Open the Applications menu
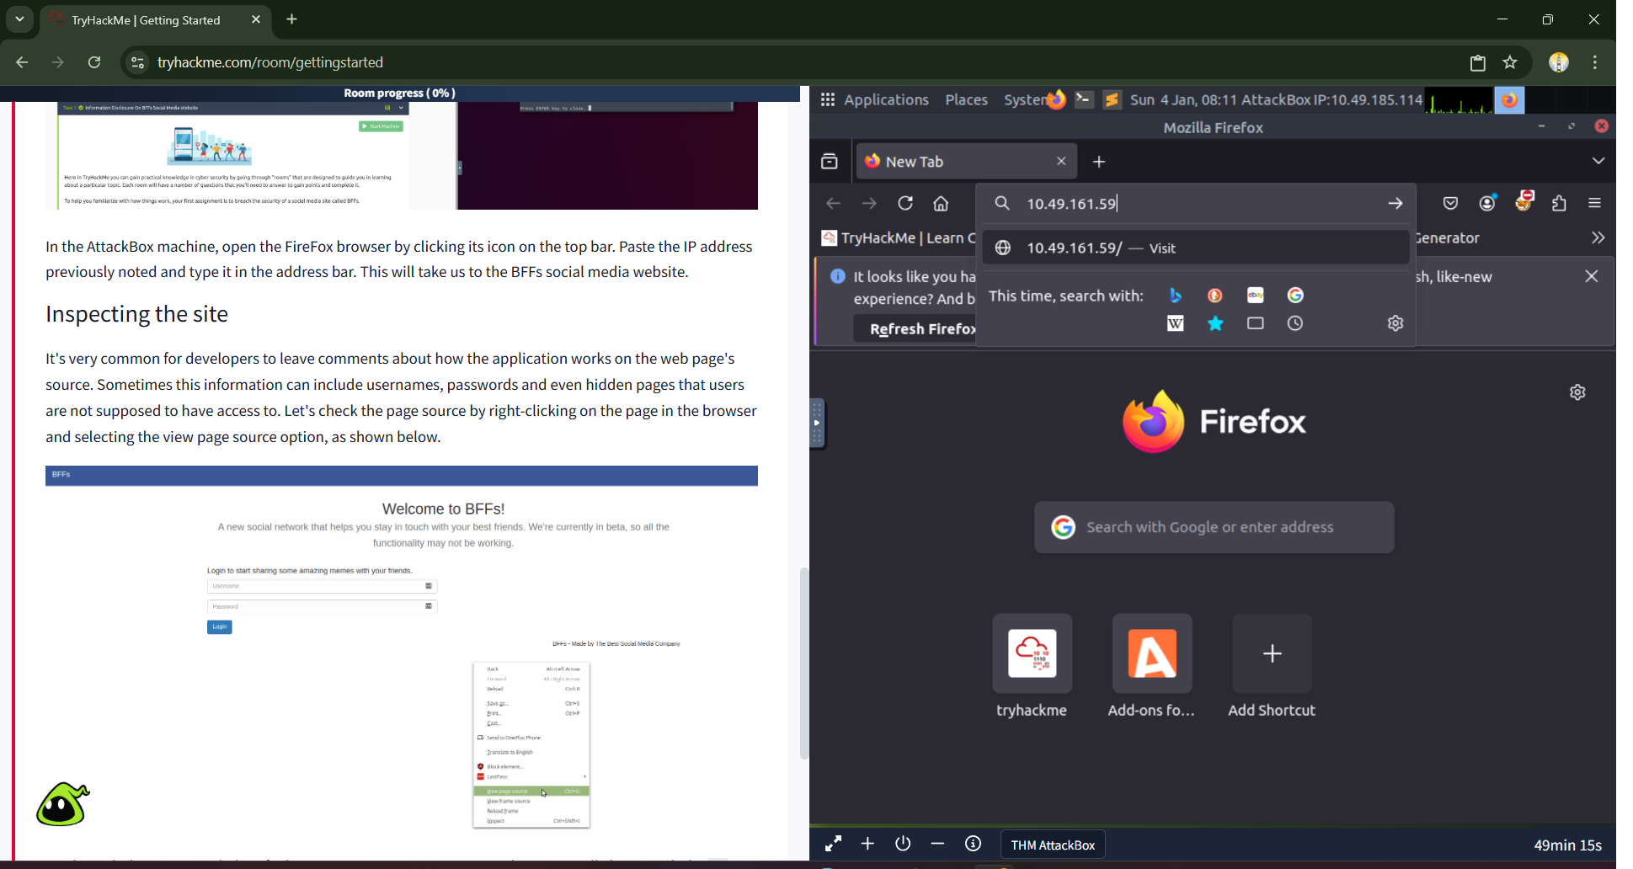Screen dimensions: 1633x869 tap(875, 99)
